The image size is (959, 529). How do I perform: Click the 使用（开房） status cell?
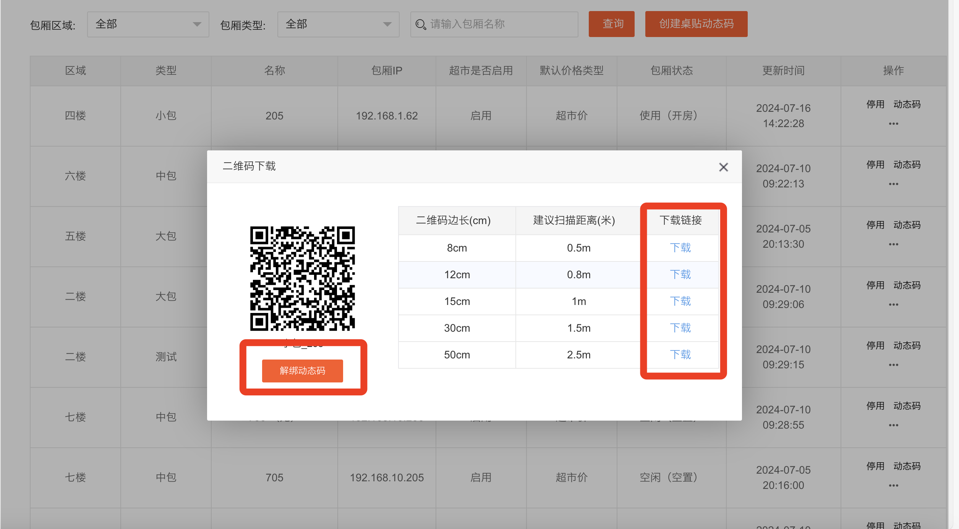pos(671,116)
